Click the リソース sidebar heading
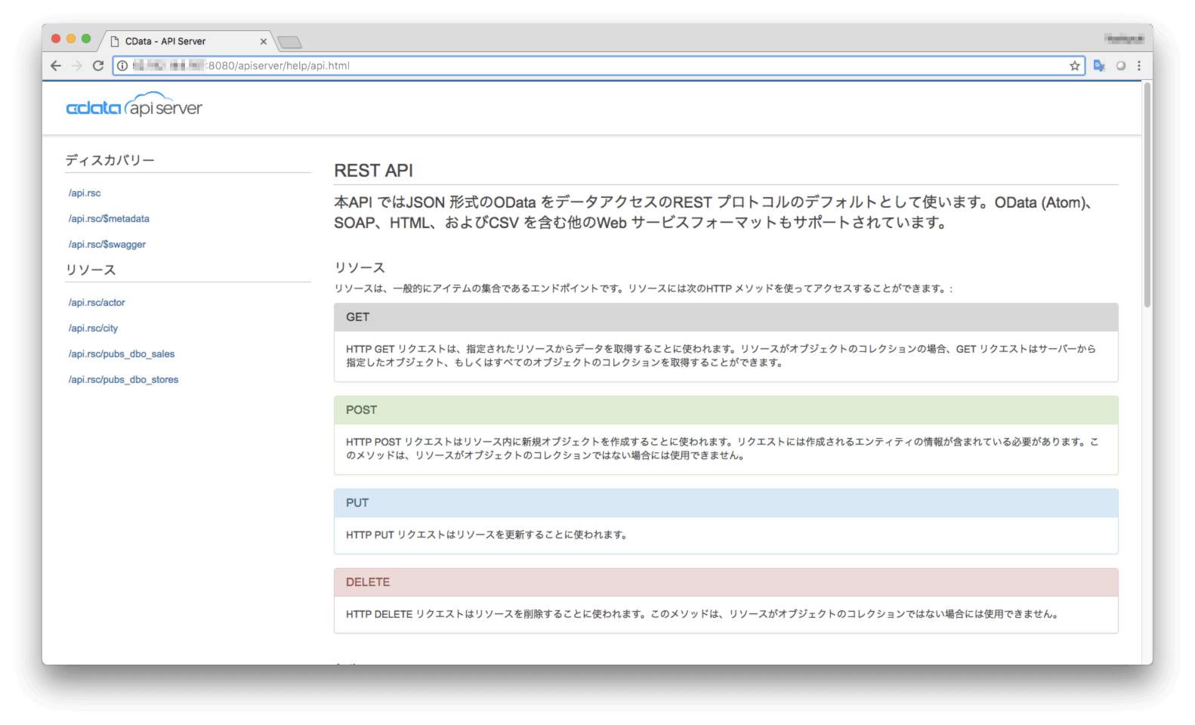 (x=91, y=270)
